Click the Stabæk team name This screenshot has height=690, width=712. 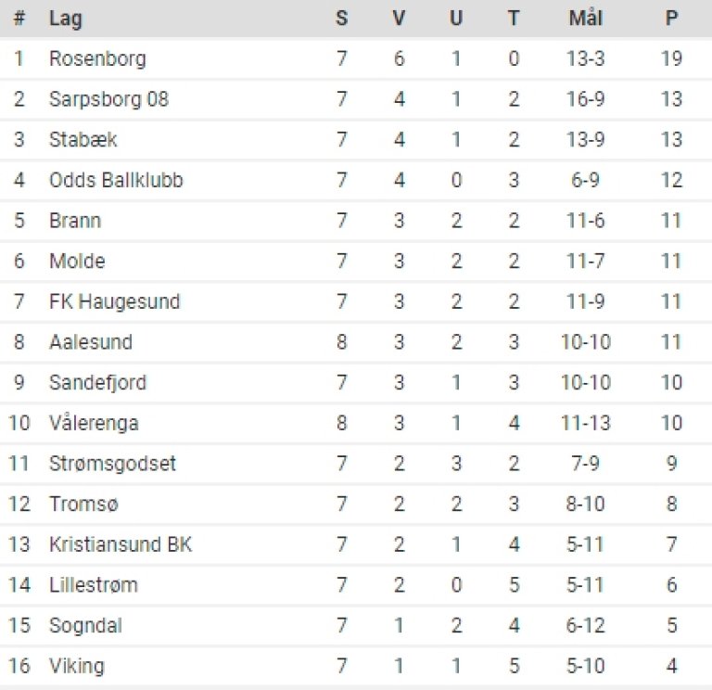pos(83,140)
